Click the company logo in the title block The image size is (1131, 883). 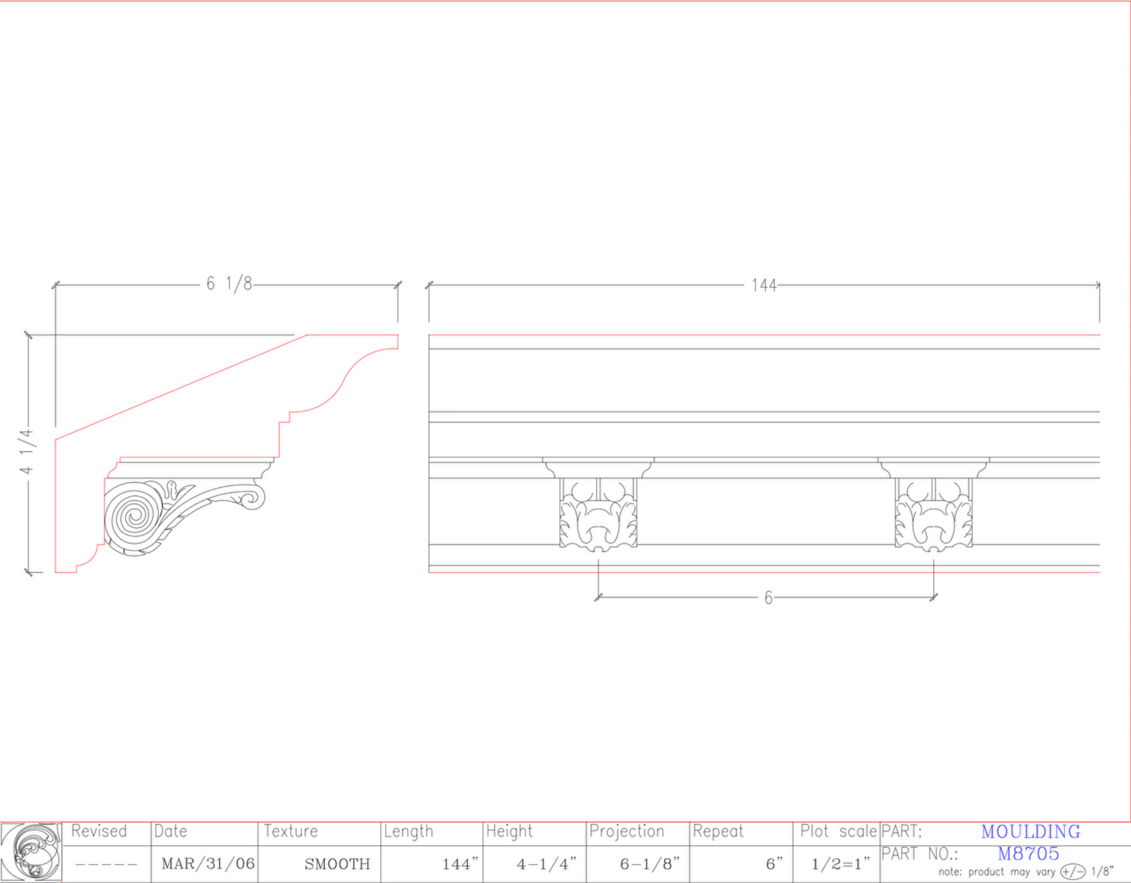(31, 852)
